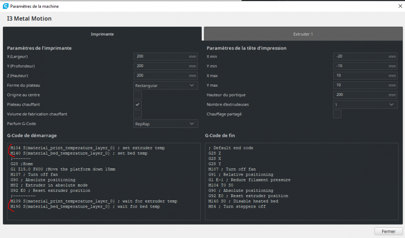Click the Hauteur du portique input field

(365, 95)
